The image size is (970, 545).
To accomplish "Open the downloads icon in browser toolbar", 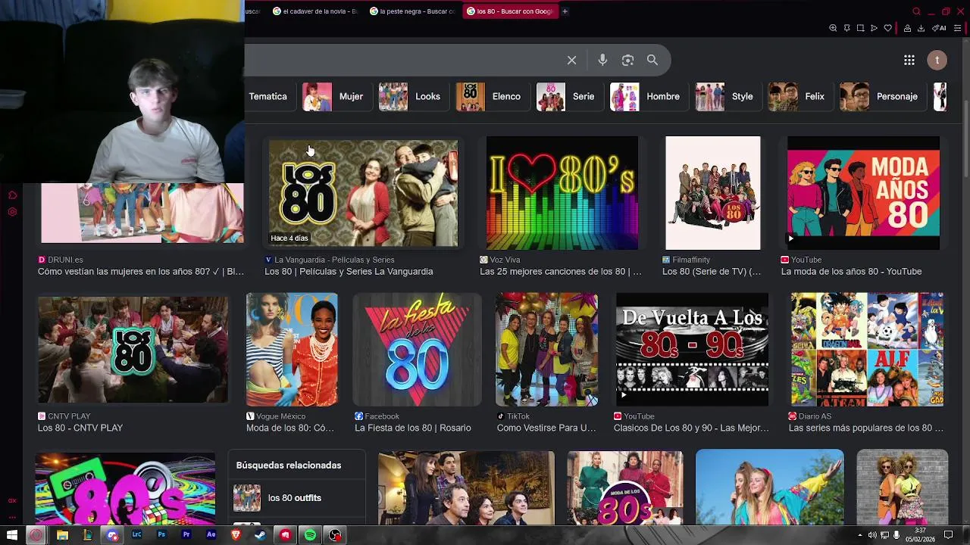I will click(921, 28).
